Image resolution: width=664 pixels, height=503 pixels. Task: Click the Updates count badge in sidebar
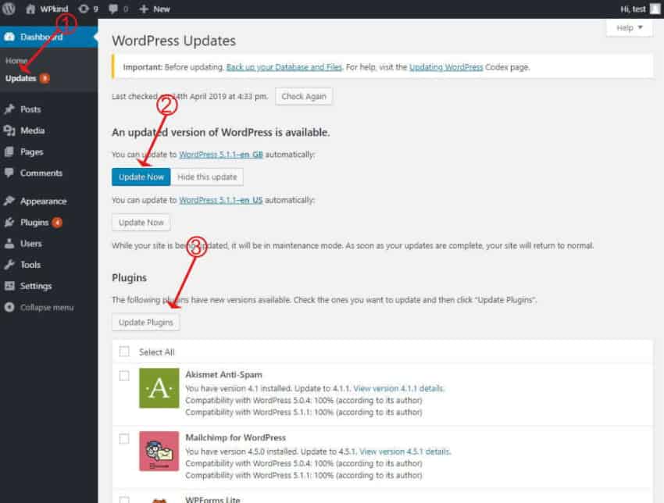(45, 78)
